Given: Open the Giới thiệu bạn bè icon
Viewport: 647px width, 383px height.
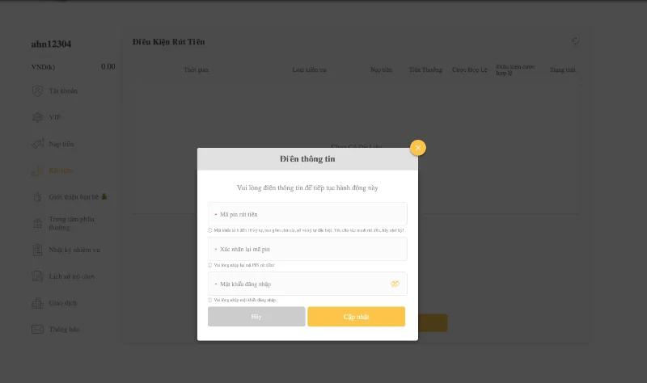Looking at the screenshot, I should coord(37,196).
